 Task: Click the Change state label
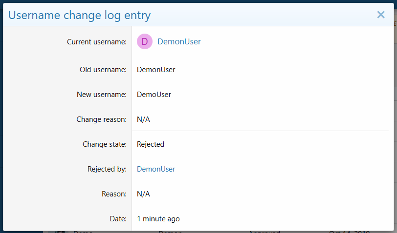(105, 144)
